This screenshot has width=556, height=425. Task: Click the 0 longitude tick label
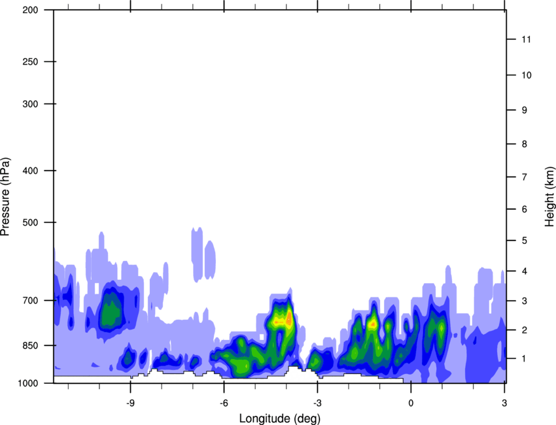pyautogui.click(x=411, y=403)
